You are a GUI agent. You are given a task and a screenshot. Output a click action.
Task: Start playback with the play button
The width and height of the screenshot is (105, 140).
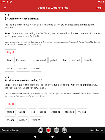click(x=40, y=130)
